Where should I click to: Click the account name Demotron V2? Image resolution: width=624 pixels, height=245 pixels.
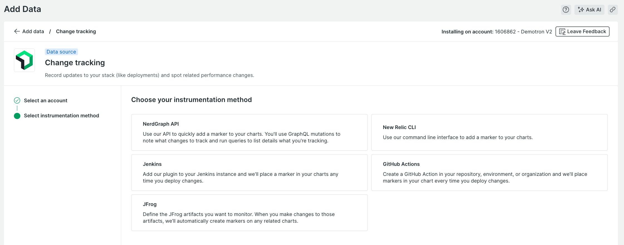coord(536,32)
